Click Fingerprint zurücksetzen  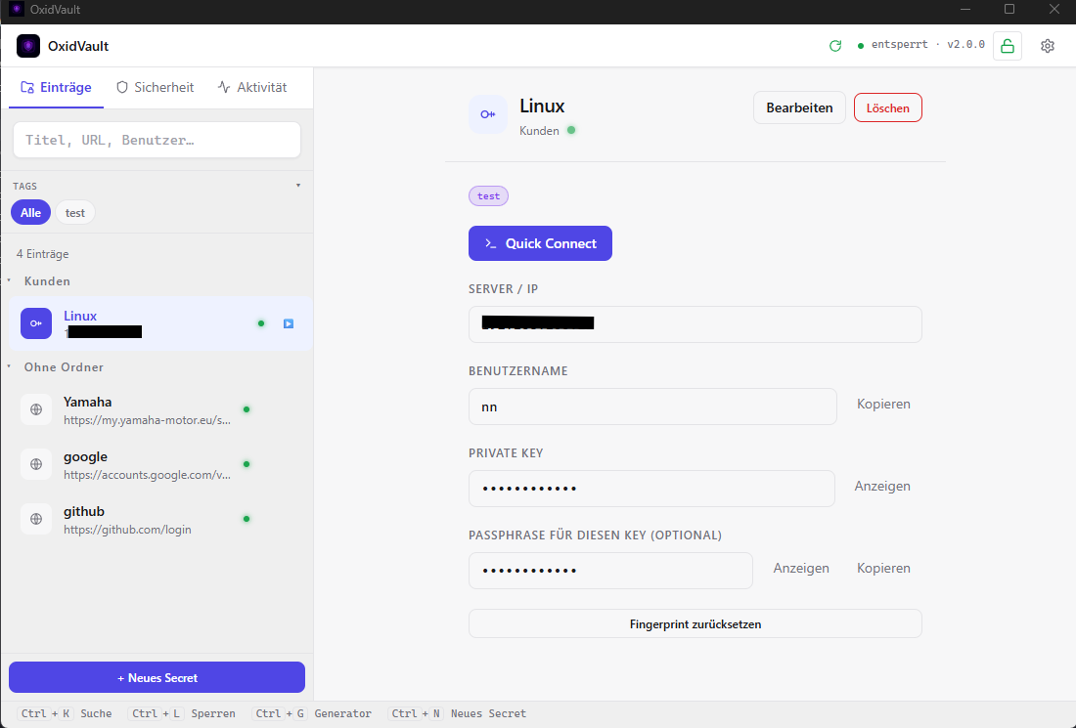pyautogui.click(x=695, y=623)
